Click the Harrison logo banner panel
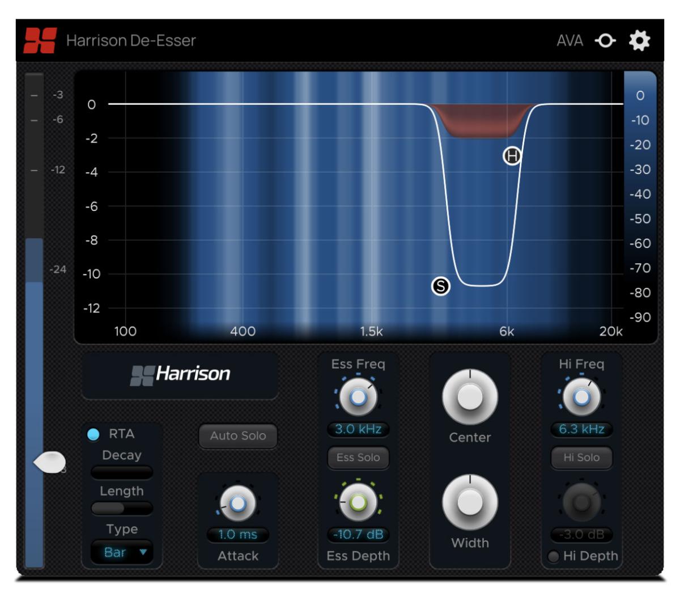This screenshot has width=680, height=592. [x=180, y=375]
